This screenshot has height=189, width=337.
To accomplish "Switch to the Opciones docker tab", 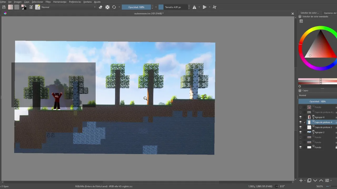I will [330, 13].
